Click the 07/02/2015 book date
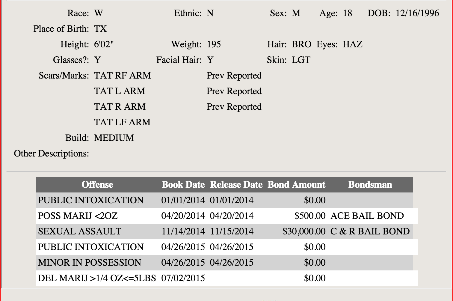Viewport: 453px width, 301px height. [x=183, y=278]
